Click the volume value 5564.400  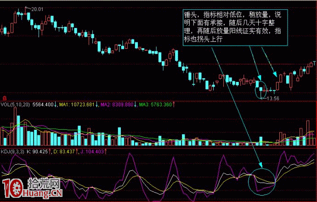[x=43, y=104]
